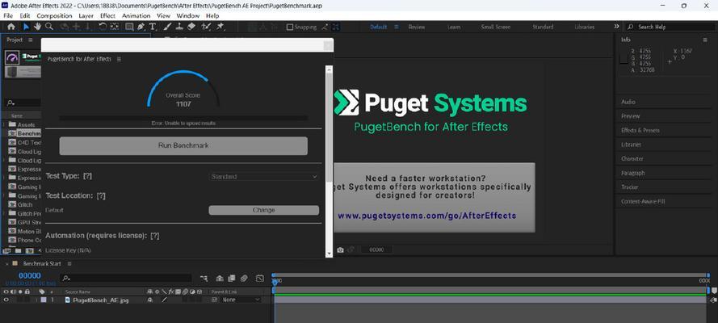
Task: Open the Animation menu
Action: pyautogui.click(x=136, y=15)
